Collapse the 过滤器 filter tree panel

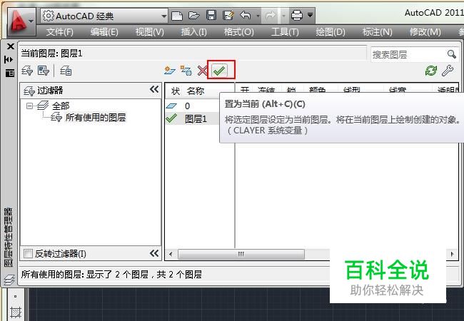click(154, 89)
